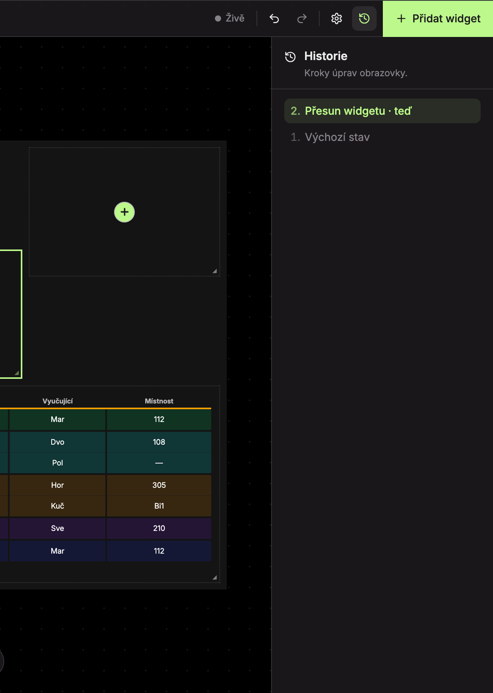Open the settings gear icon
The height and width of the screenshot is (693, 493).
pyautogui.click(x=337, y=18)
